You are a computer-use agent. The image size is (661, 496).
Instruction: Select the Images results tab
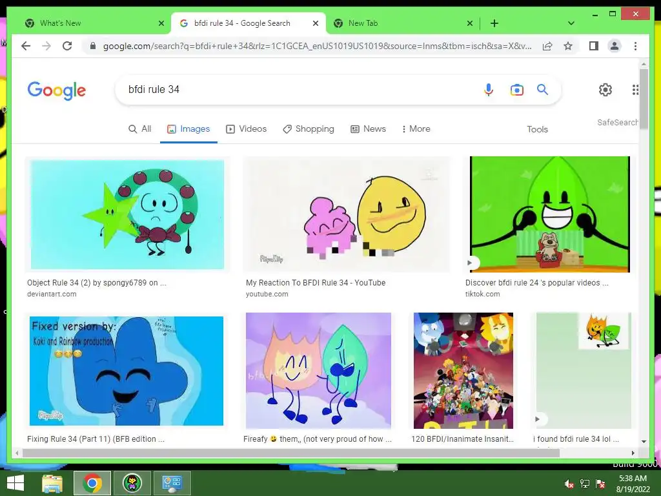pyautogui.click(x=188, y=129)
